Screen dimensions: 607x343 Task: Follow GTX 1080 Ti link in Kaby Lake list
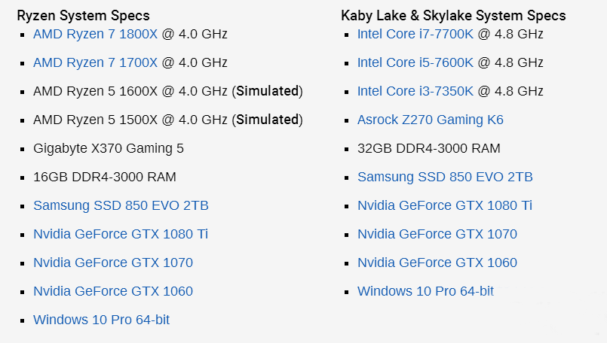point(445,205)
